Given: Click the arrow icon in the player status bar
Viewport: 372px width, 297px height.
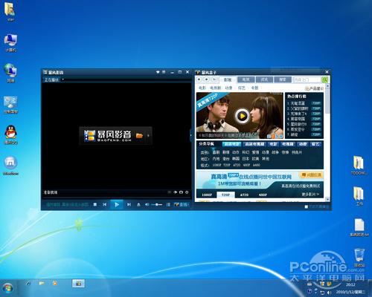Looking at the screenshot, I should (176, 192).
